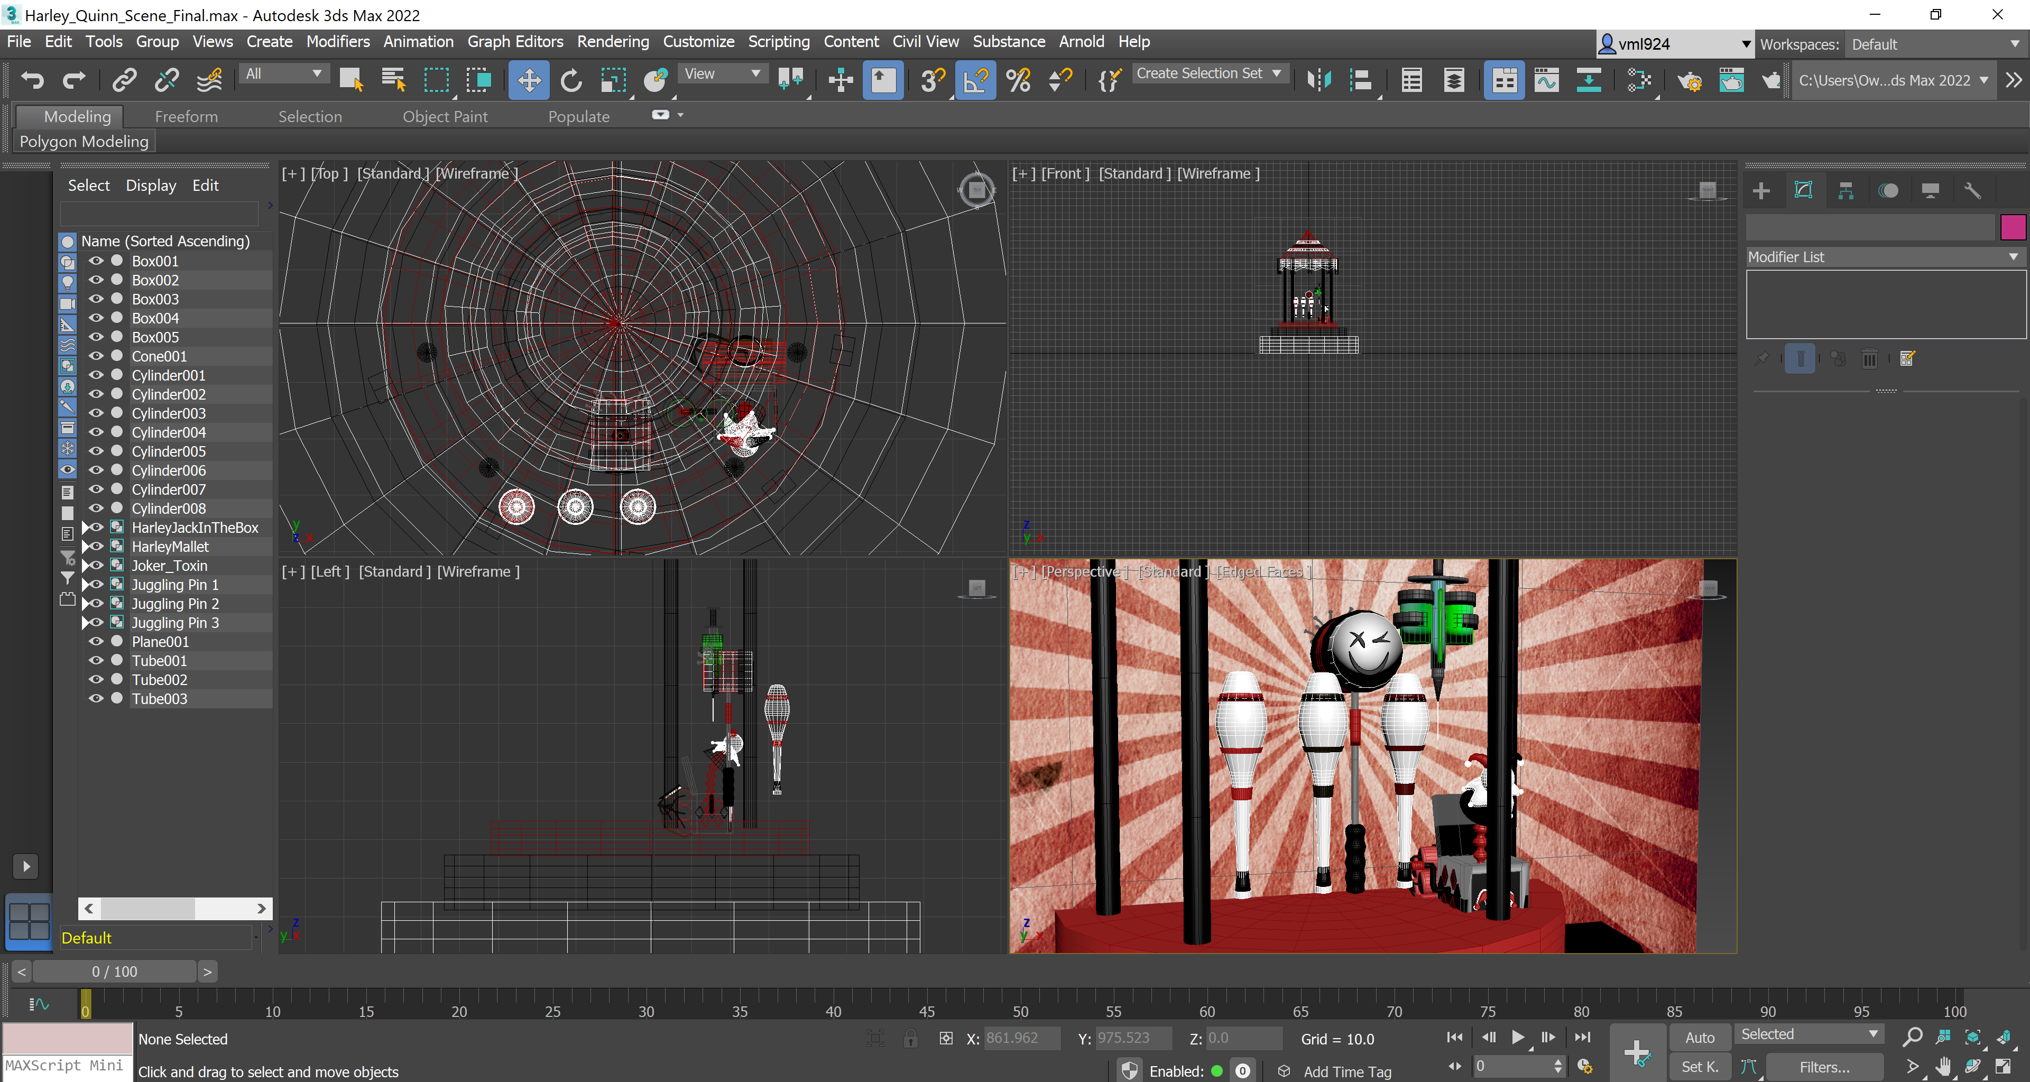Click the Unlink Selection tool
The width and height of the screenshot is (2030, 1082).
(x=167, y=80)
